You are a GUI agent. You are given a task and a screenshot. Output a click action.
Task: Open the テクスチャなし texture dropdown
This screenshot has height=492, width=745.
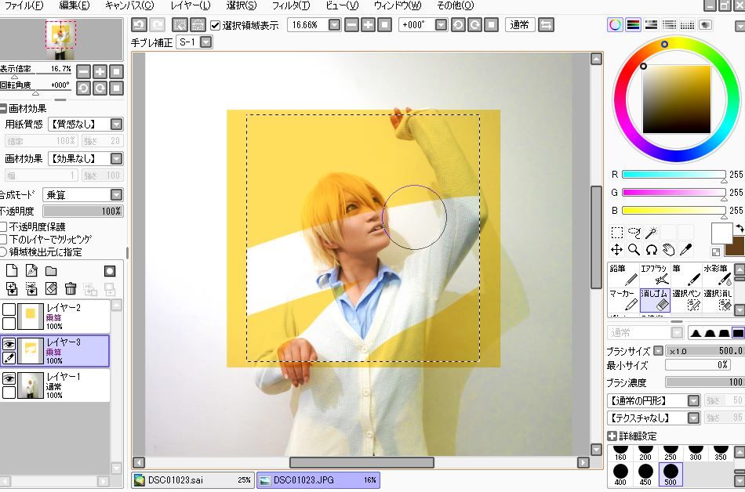click(694, 418)
